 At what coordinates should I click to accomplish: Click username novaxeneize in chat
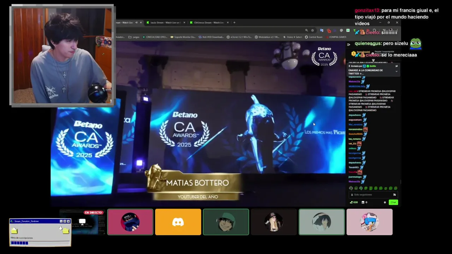click(356, 129)
